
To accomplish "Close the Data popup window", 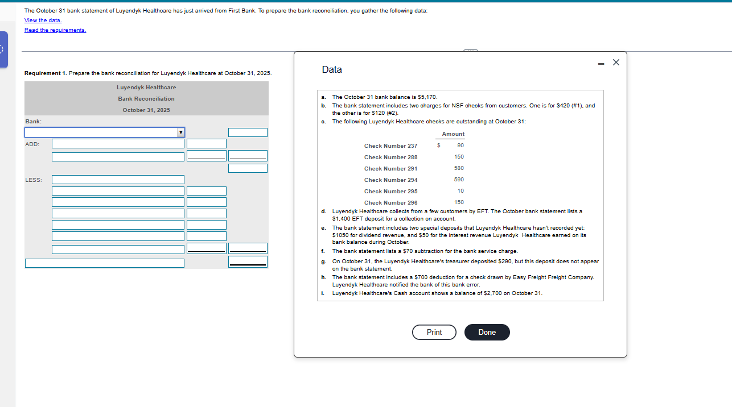I will (x=616, y=63).
